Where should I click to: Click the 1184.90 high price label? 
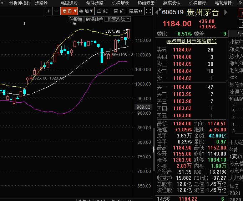(112, 31)
